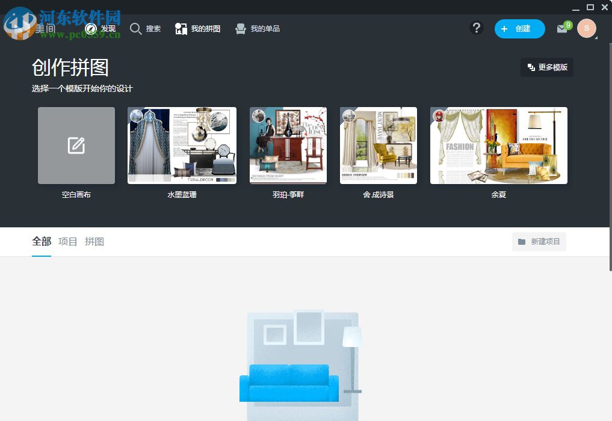Maximize the application window
Viewport: 612px width, 421px height.
tap(590, 7)
